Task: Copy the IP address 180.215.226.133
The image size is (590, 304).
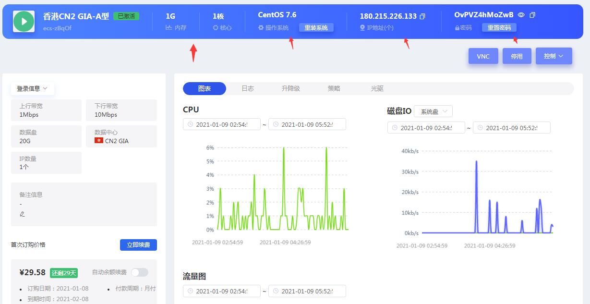Action: coord(422,16)
